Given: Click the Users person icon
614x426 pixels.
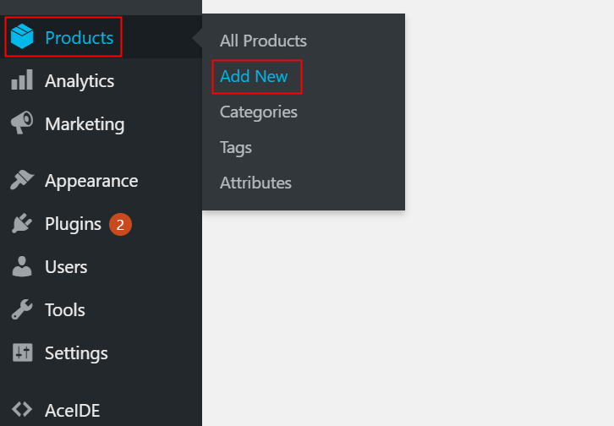Looking at the screenshot, I should click(22, 267).
